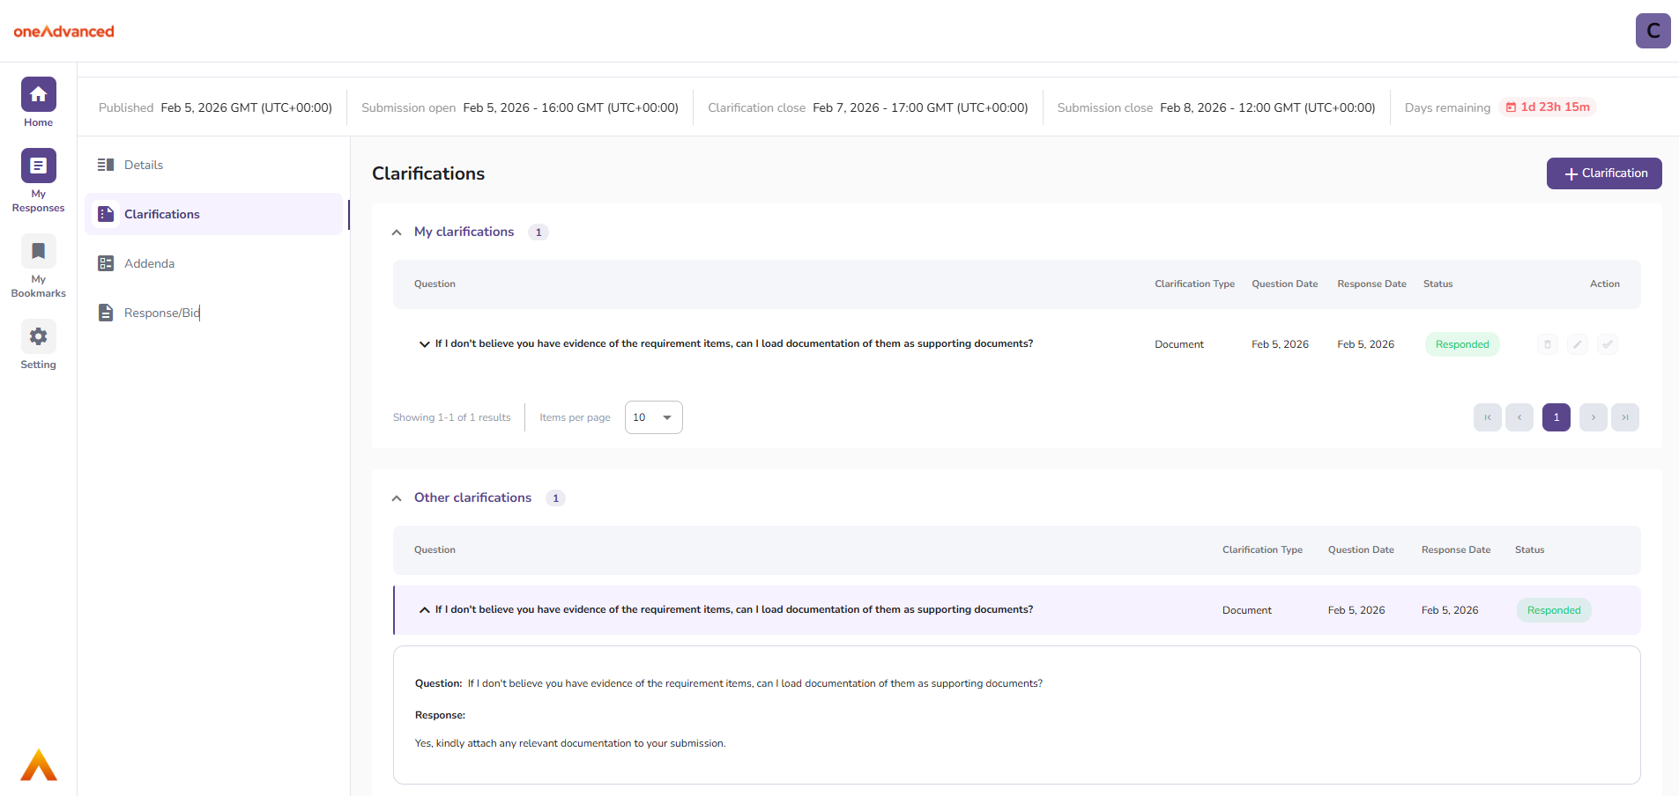1679x796 pixels.
Task: Collapse the My clarifications section
Action: pyautogui.click(x=397, y=232)
